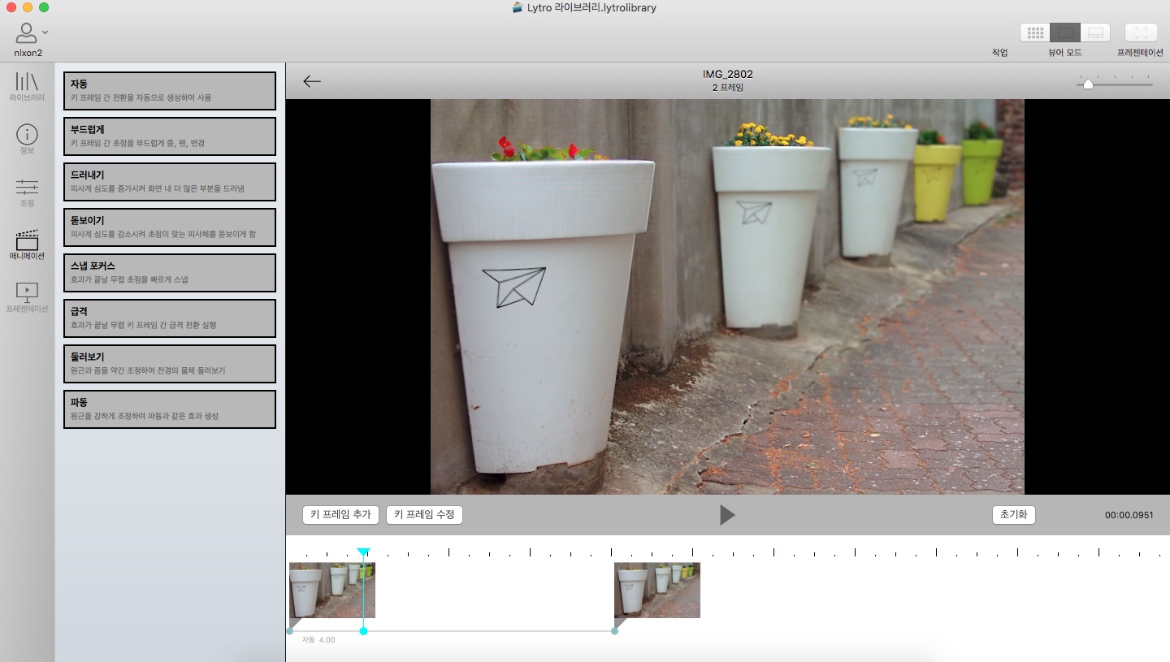The width and height of the screenshot is (1170, 662).
Task: Select the second keyframe thumbnail in timeline
Action: point(656,590)
